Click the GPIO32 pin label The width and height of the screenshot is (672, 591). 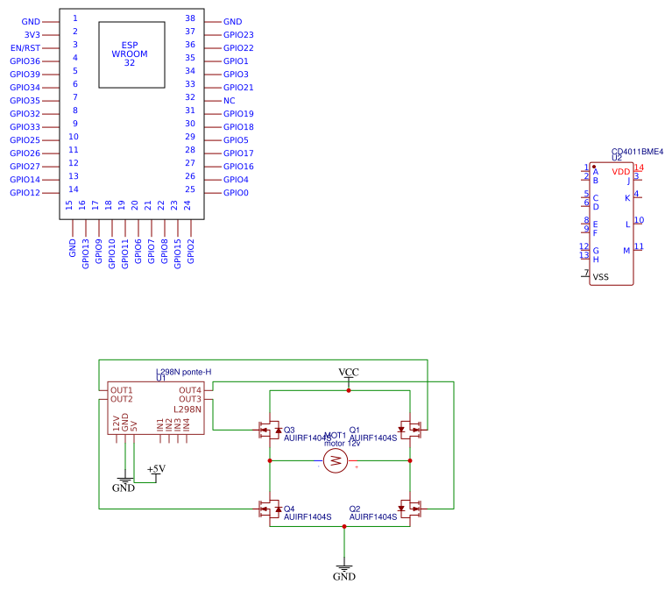click(25, 114)
